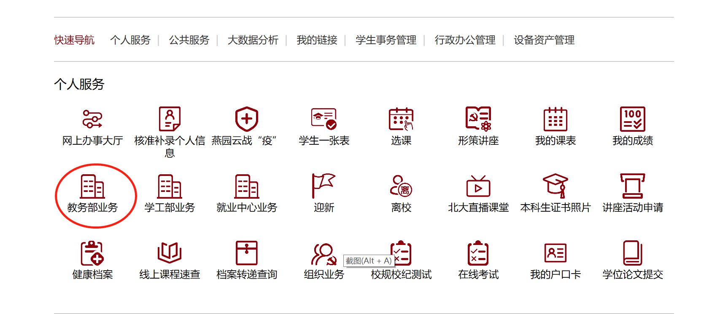Click the 在线考试 online exam icon
The width and height of the screenshot is (728, 314).
click(x=478, y=253)
